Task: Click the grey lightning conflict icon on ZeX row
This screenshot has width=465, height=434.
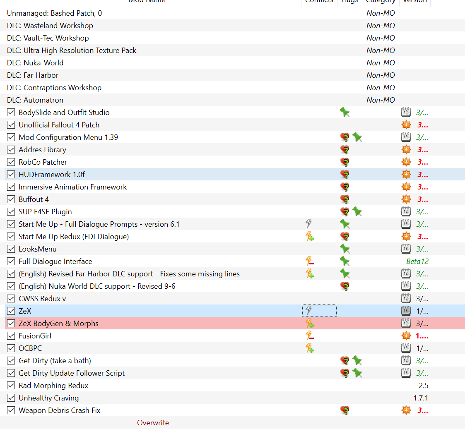Action: [309, 310]
